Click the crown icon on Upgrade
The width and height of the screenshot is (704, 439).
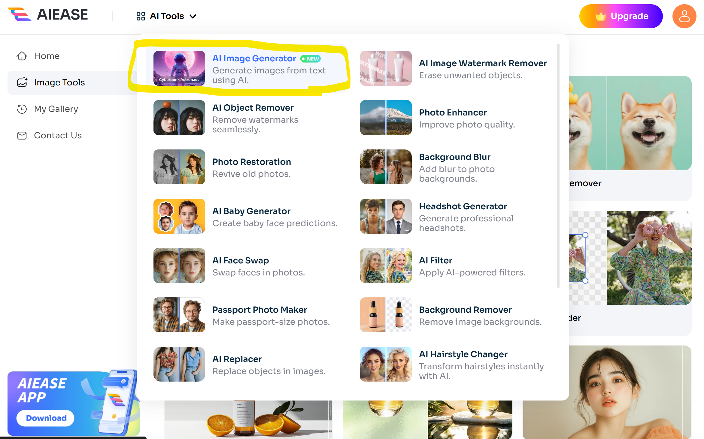601,16
